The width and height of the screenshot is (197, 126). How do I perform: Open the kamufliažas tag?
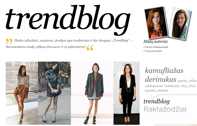click(x=164, y=70)
